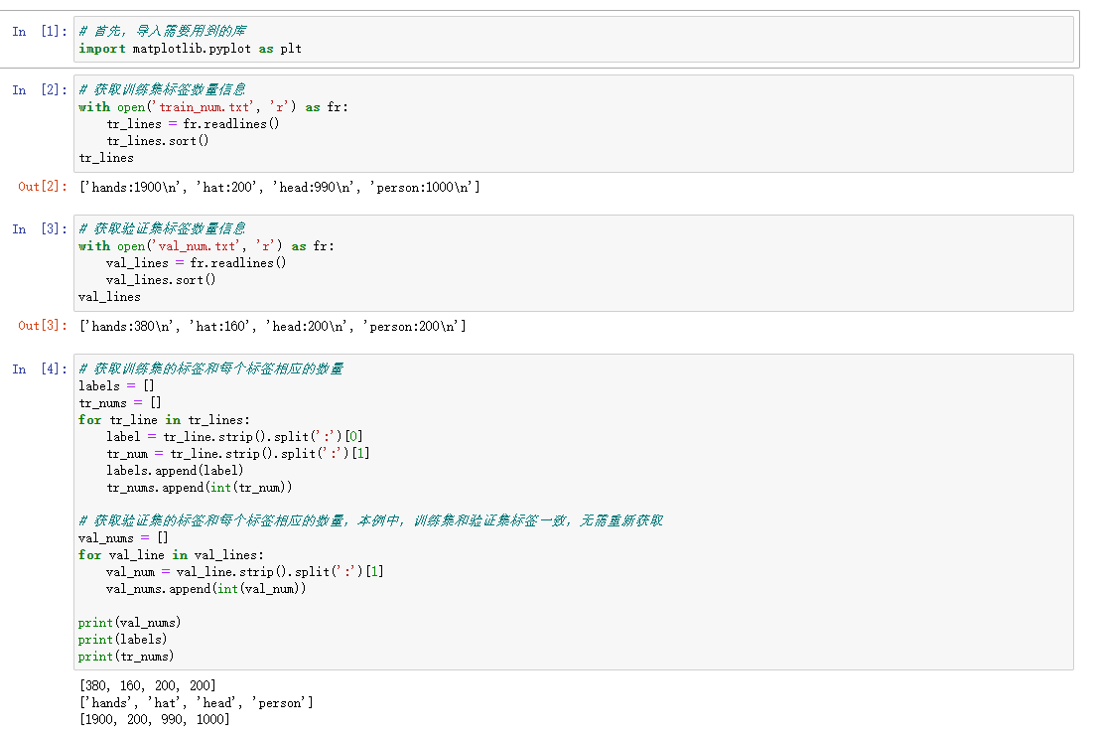Click the line 'for val_line in val_lines:'
1094x737 pixels.
click(x=171, y=555)
